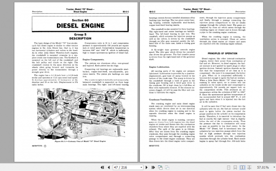
Task: Click the Group 5 heading
Action: 80,34
